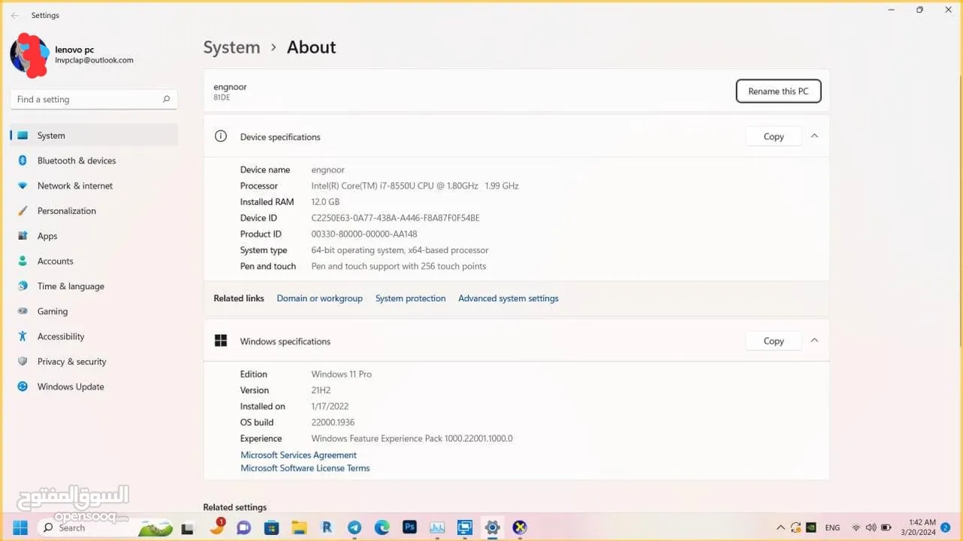Image resolution: width=963 pixels, height=541 pixels.
Task: Click the info icon beside Device specifications
Action: coord(220,136)
